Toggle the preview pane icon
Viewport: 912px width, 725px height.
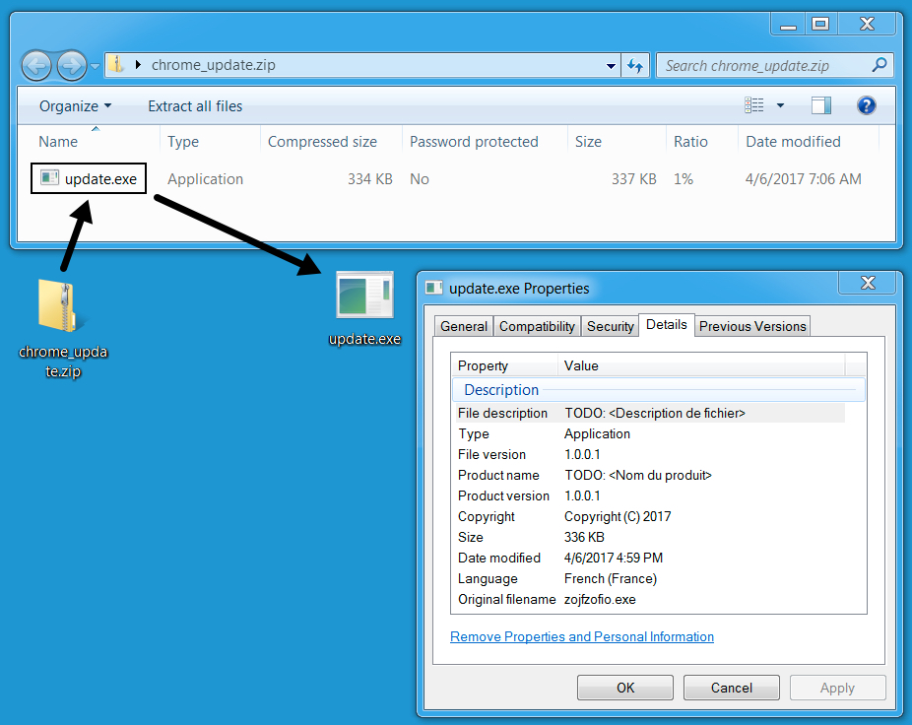point(820,105)
